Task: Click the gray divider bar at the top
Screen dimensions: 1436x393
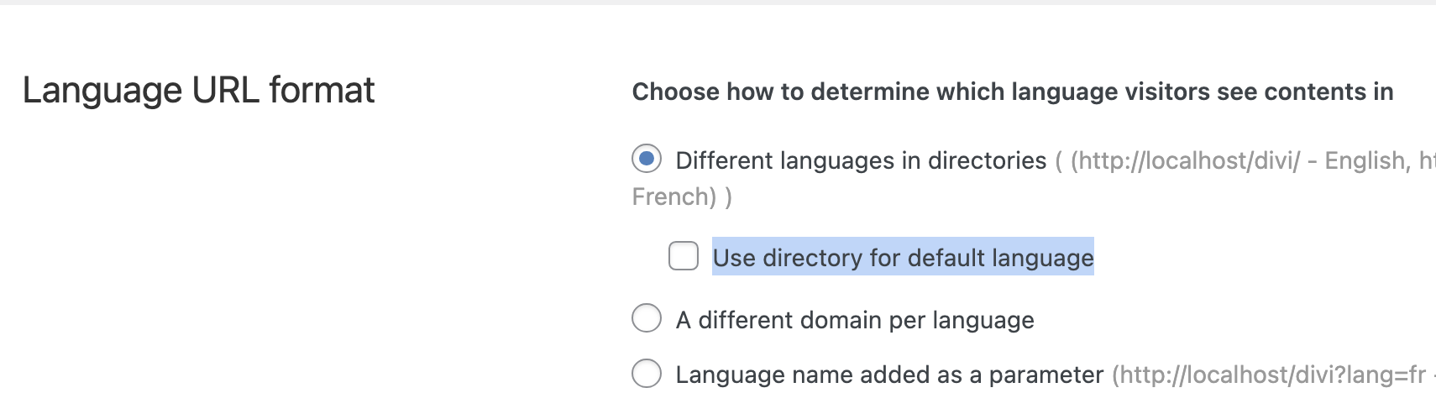Action: [x=718, y=3]
